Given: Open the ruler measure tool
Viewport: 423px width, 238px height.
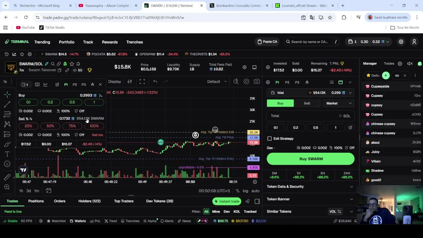Looking at the screenshot, I should pyautogui.click(x=7, y=178).
